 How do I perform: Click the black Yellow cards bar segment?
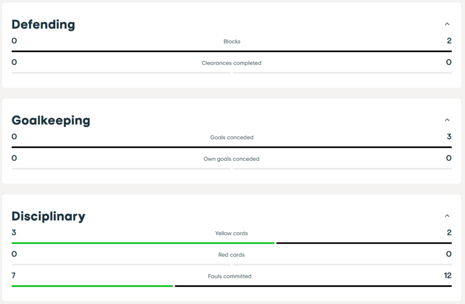(x=364, y=243)
